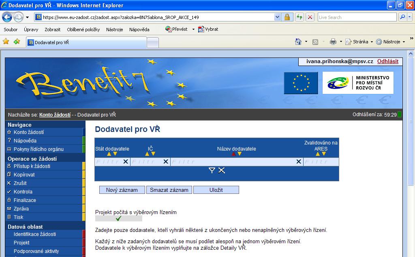The image size is (415, 257).
Task: Click the Live Search box
Action: point(357,17)
